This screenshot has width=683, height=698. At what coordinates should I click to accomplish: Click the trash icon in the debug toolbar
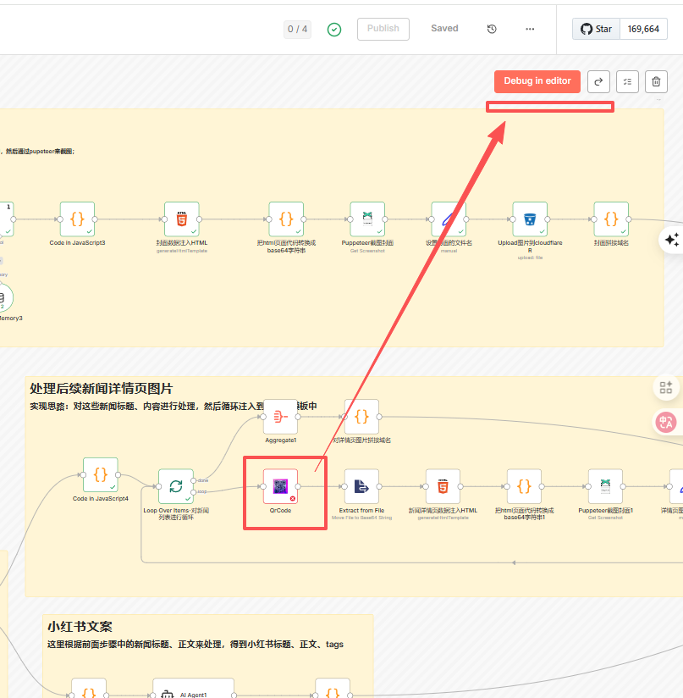pos(656,81)
